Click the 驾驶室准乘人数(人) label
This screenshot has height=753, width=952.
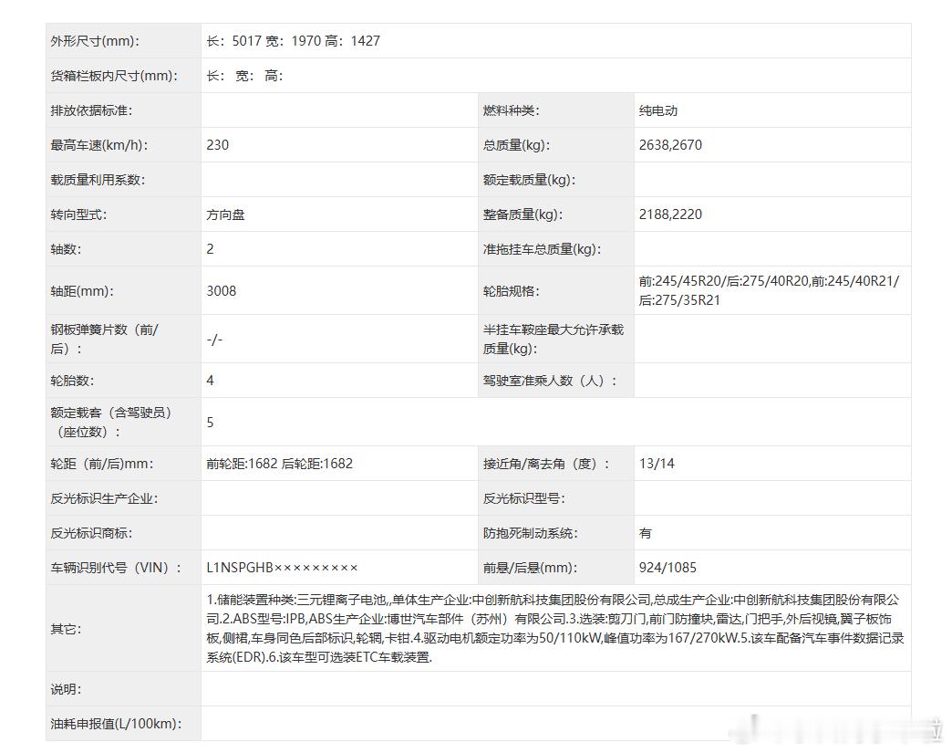[x=550, y=381]
